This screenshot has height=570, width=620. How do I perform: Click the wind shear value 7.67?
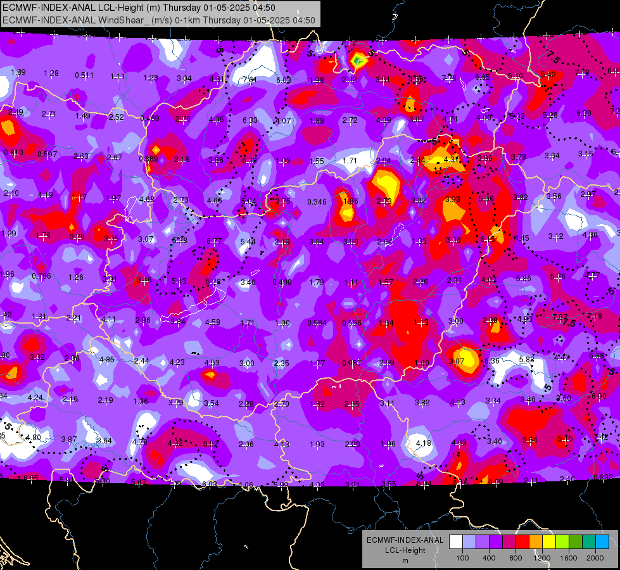pos(560,317)
